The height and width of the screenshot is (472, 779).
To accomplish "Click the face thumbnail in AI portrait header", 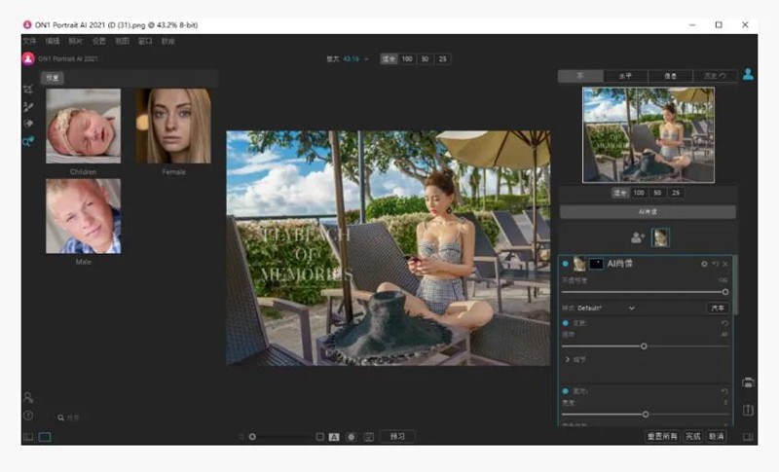I will click(x=579, y=264).
